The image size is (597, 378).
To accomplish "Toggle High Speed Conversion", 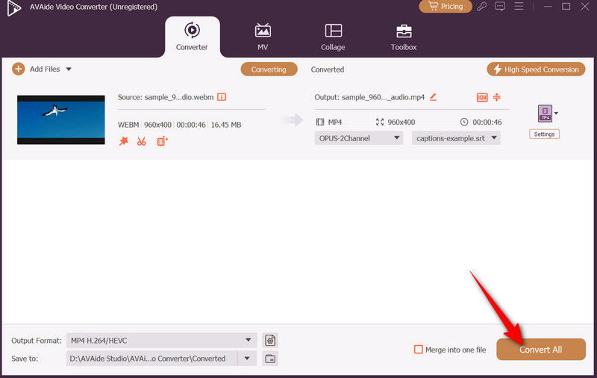I will 536,69.
